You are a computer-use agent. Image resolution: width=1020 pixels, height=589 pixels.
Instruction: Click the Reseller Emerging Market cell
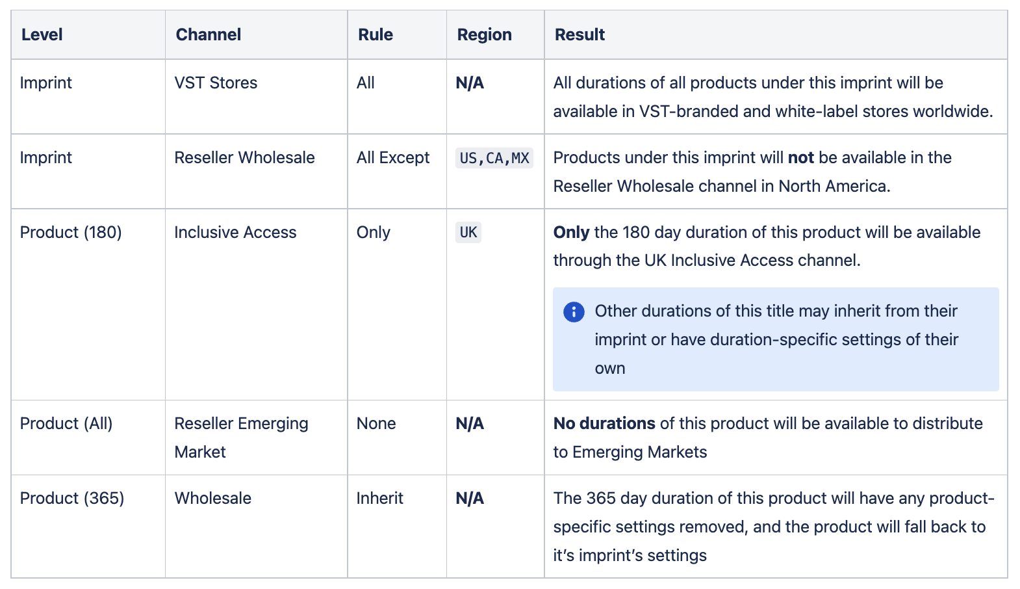[x=256, y=438]
